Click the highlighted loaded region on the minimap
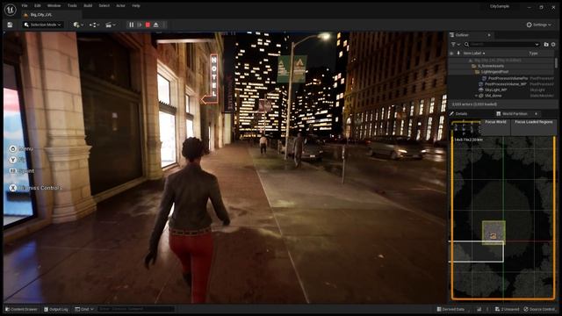 tap(494, 232)
